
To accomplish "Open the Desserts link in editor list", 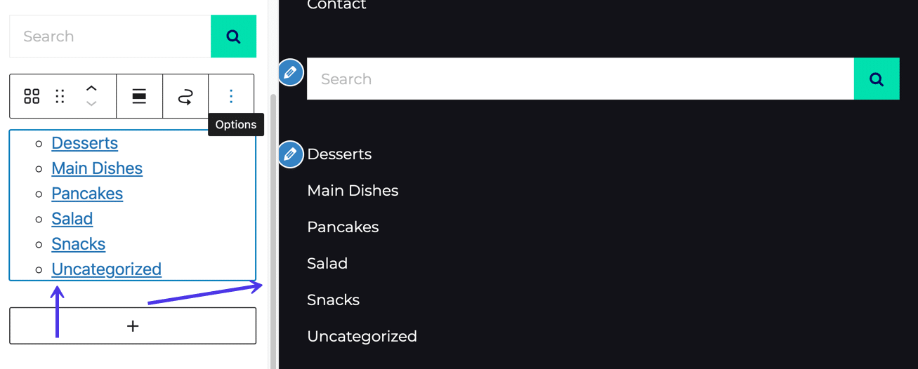I will [x=84, y=143].
